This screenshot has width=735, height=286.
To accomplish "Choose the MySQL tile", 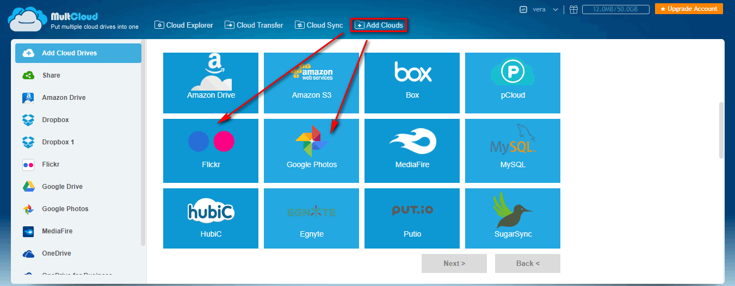I will 513,151.
